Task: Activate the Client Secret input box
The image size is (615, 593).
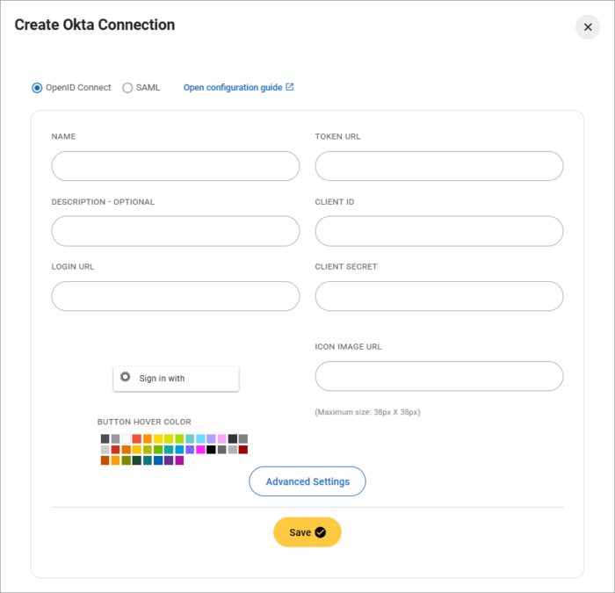Action: coord(439,296)
